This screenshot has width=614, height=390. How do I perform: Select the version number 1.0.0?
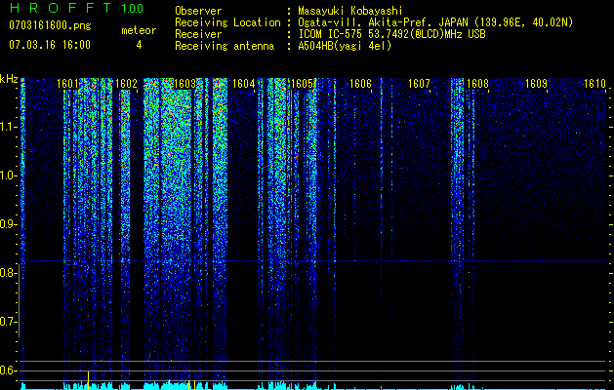click(x=132, y=8)
